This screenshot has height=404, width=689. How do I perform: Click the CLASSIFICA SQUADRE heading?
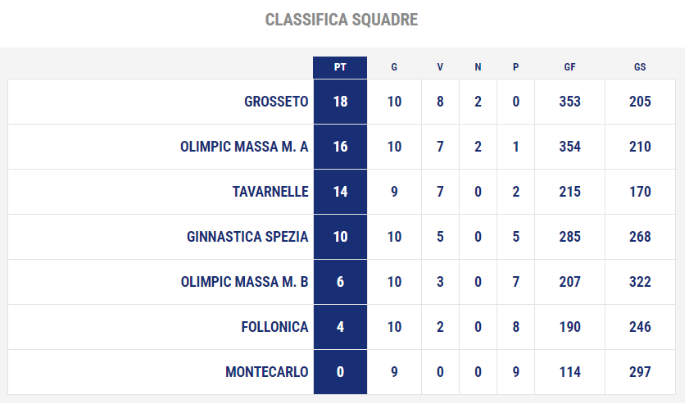click(342, 20)
